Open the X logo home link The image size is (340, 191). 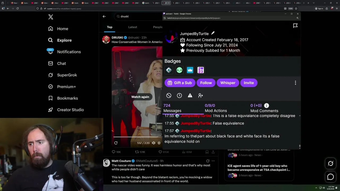[51, 17]
